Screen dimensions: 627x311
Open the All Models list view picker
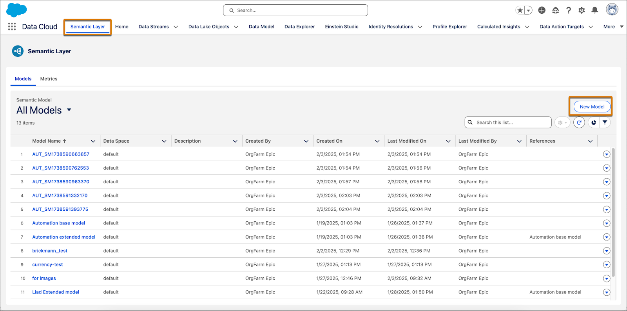click(x=69, y=110)
